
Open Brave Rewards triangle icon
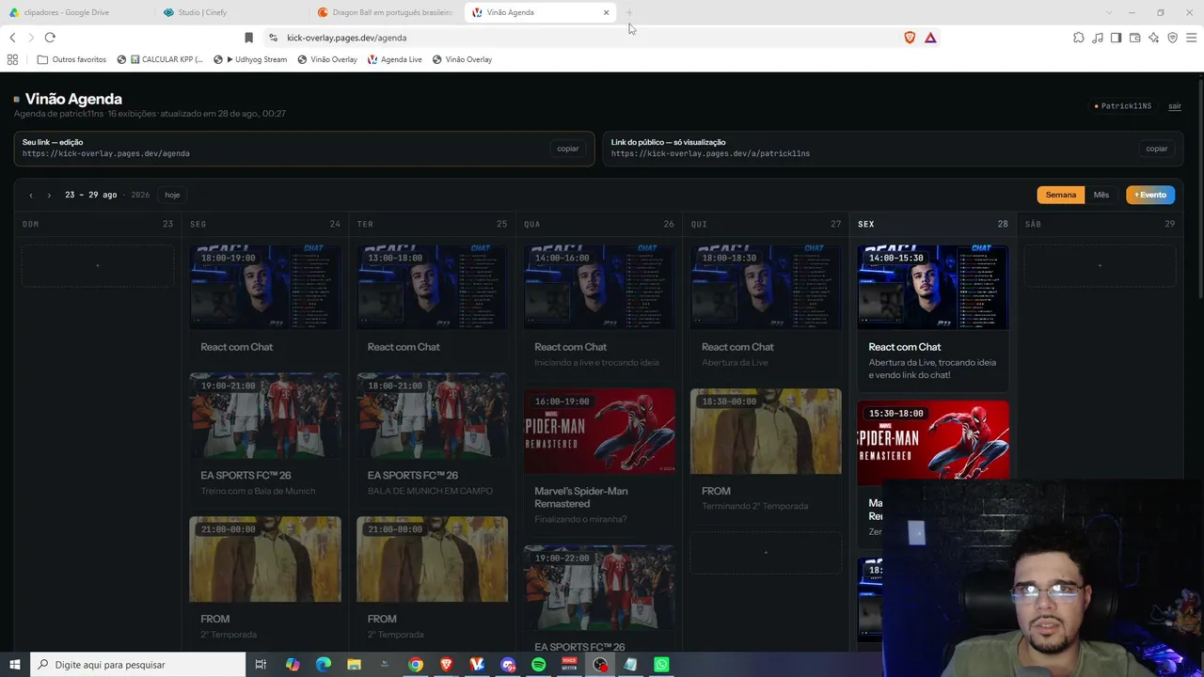(x=930, y=38)
